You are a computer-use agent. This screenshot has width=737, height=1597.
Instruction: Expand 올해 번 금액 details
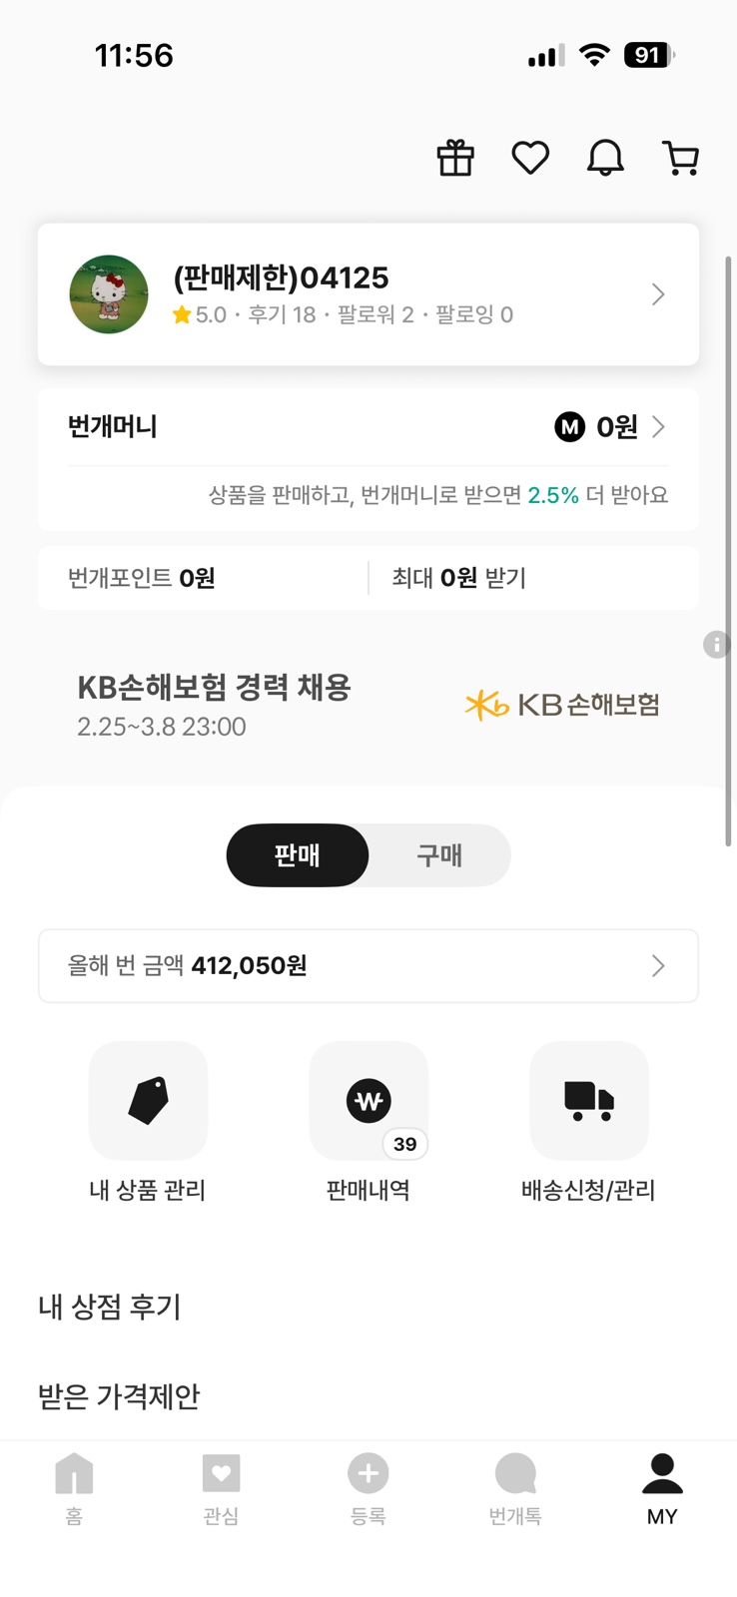658,965
